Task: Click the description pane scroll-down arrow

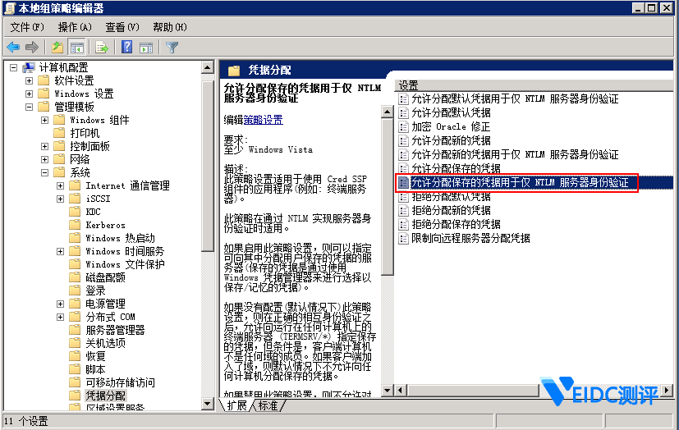Action: tap(387, 391)
